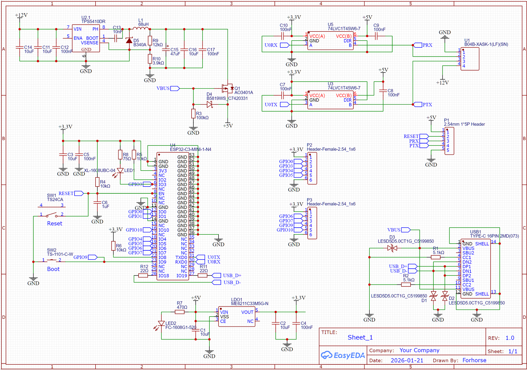Select the D3 LESD5D5.0CT1G TVS diode symbol
Screen dimensions: 527x370
pos(392,248)
